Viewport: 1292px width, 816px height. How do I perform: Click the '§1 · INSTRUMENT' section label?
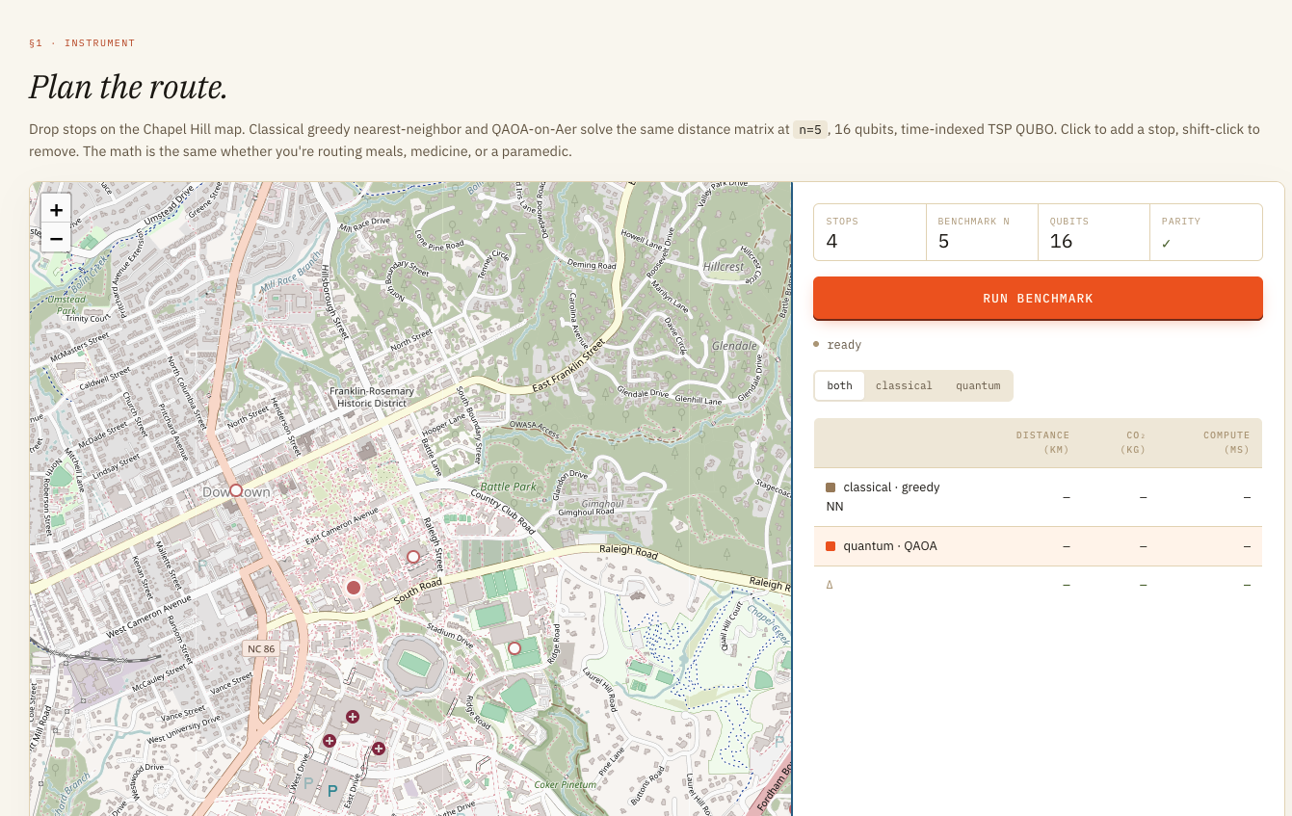coord(82,43)
